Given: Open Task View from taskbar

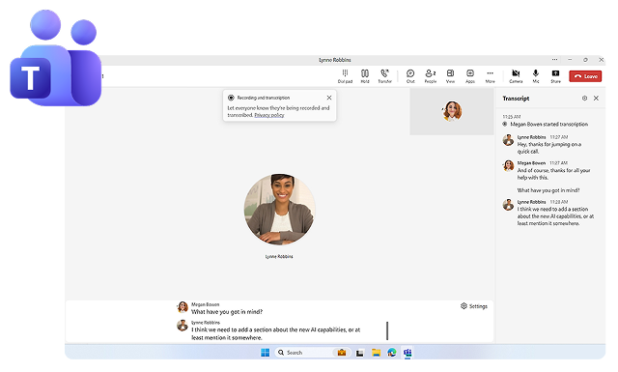Looking at the screenshot, I should tap(359, 353).
